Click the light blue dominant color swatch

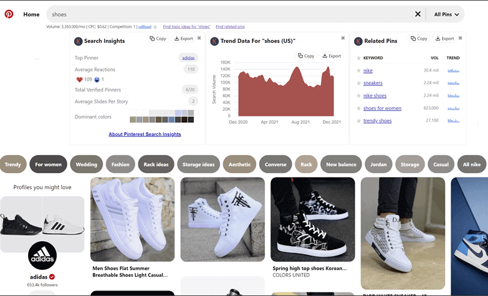tap(178, 113)
